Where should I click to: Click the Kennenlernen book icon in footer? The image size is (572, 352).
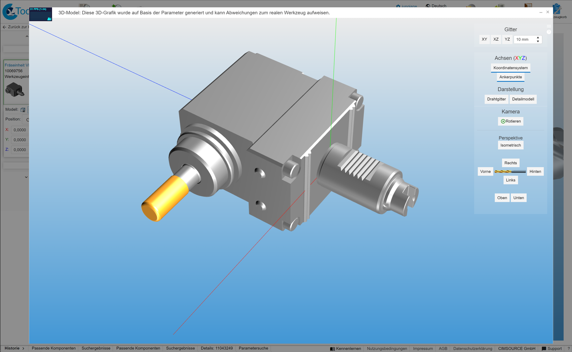click(332, 349)
